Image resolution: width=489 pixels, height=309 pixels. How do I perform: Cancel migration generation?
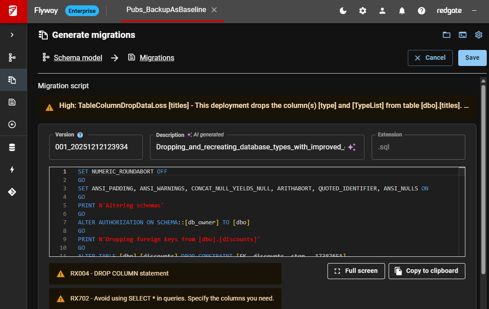(x=430, y=58)
